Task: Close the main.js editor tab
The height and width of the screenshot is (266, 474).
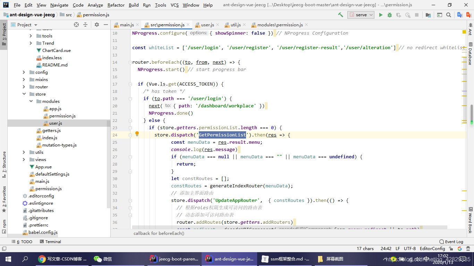Action: pyautogui.click(x=137, y=25)
